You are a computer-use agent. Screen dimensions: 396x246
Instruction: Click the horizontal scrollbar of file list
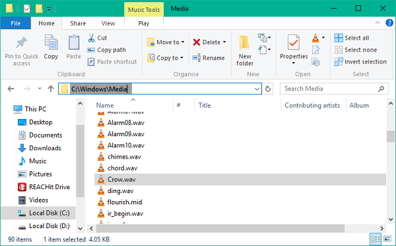click(220, 228)
